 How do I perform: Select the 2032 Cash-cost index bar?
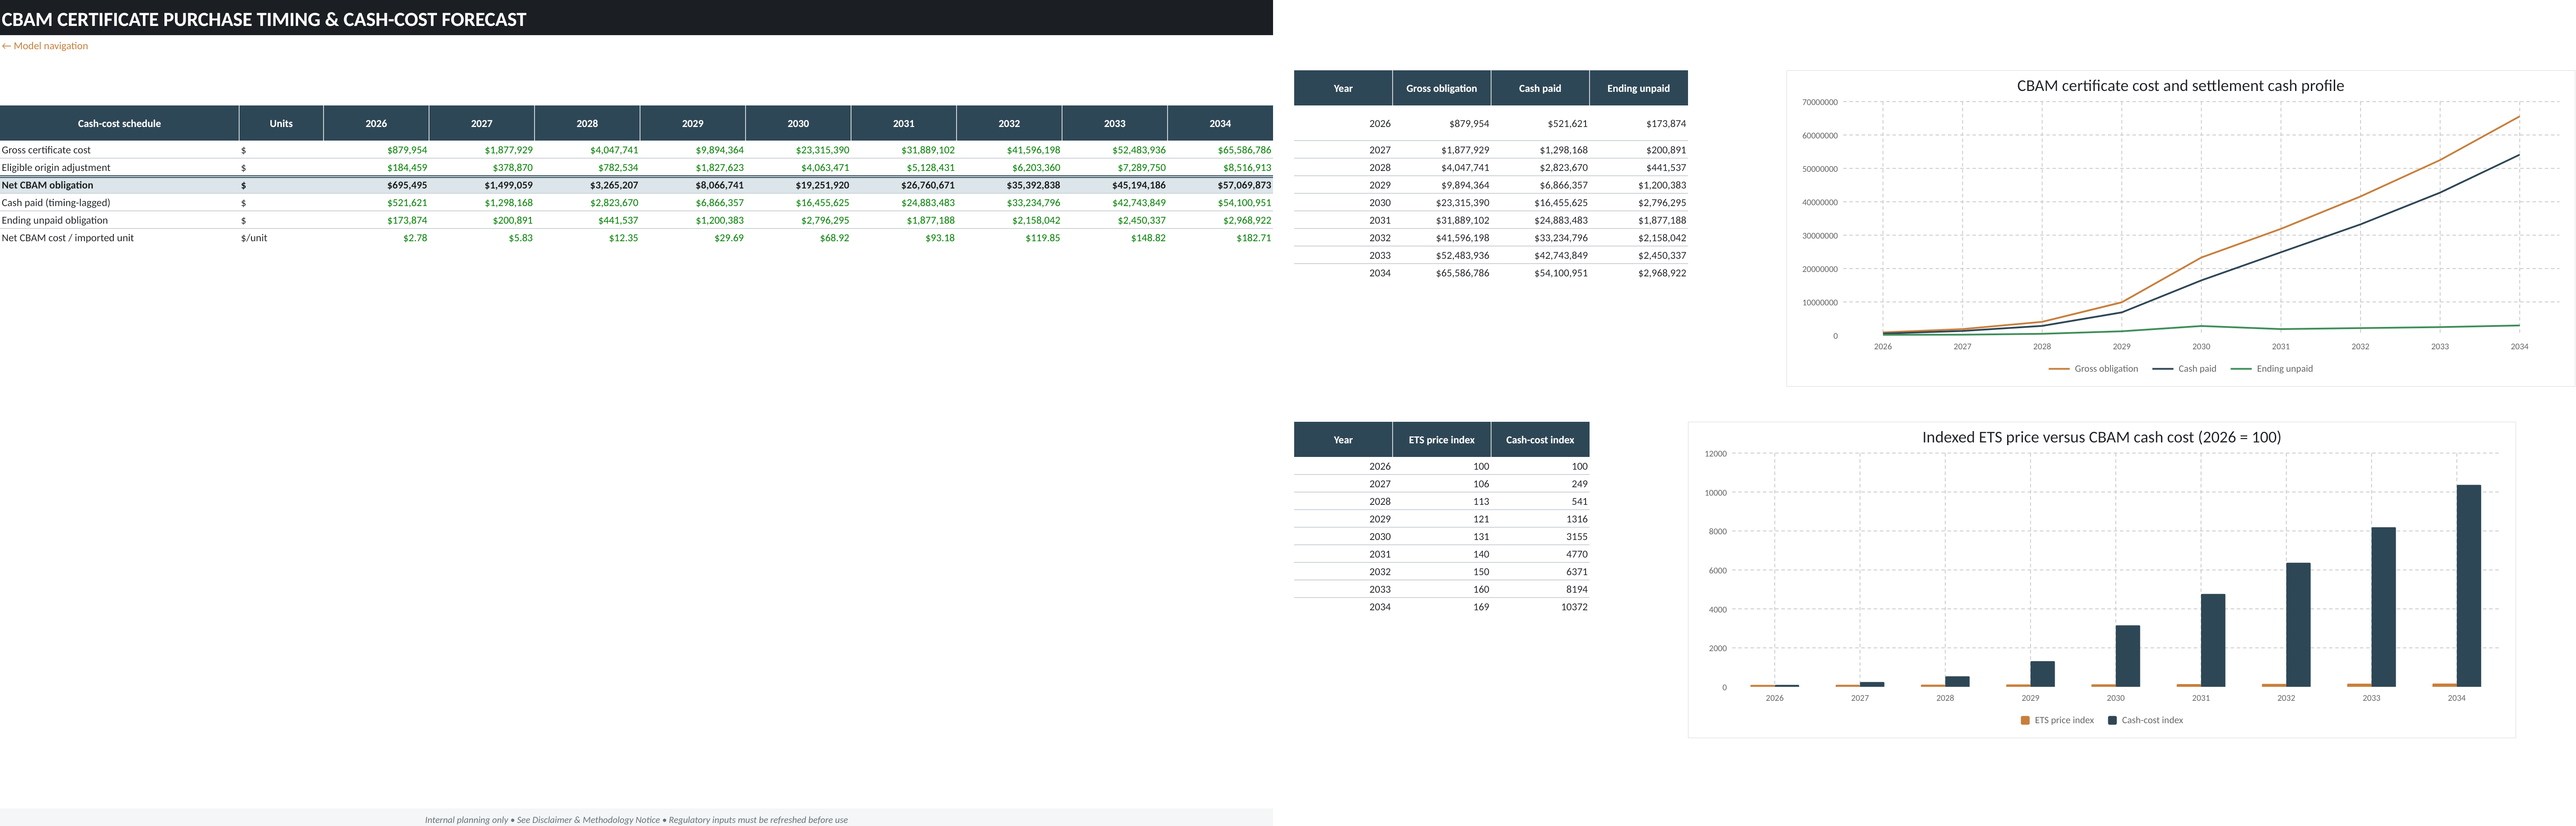[x=2298, y=625]
